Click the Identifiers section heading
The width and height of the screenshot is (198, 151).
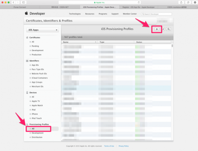pyautogui.click(x=34, y=61)
